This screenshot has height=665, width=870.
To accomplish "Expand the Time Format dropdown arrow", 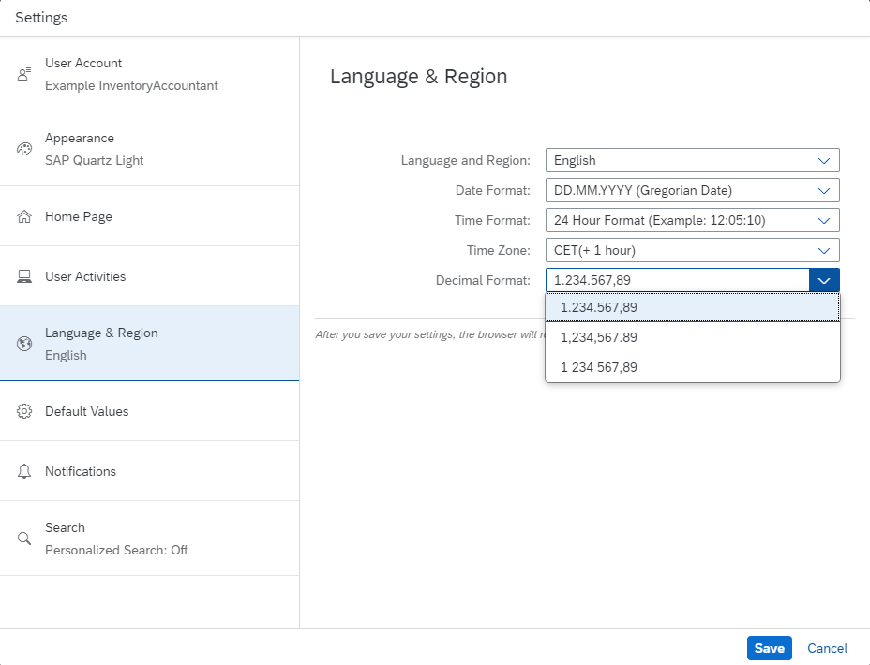I will [824, 220].
